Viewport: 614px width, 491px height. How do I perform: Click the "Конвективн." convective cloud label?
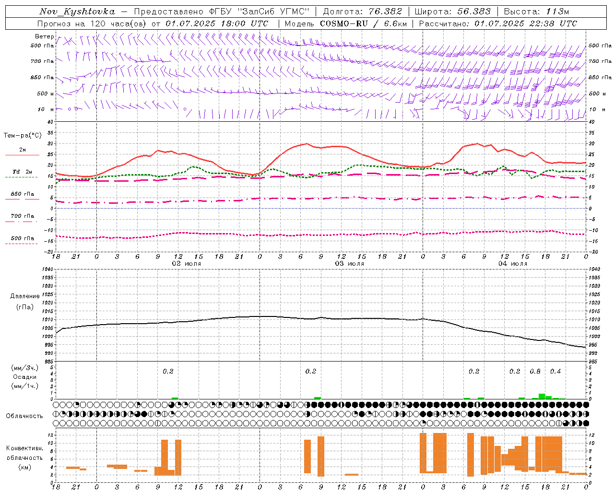point(24,448)
